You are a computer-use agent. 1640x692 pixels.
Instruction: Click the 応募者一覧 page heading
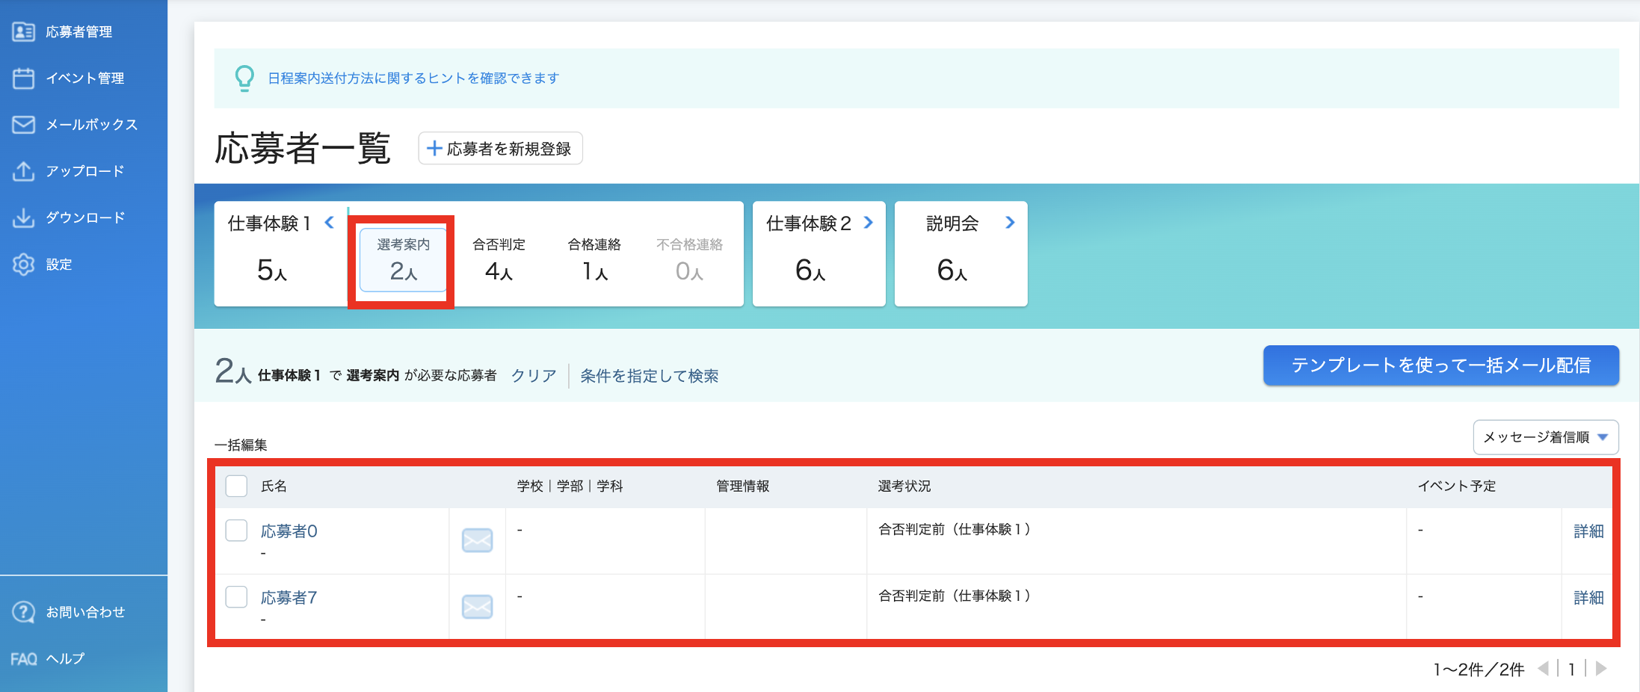tap(303, 148)
